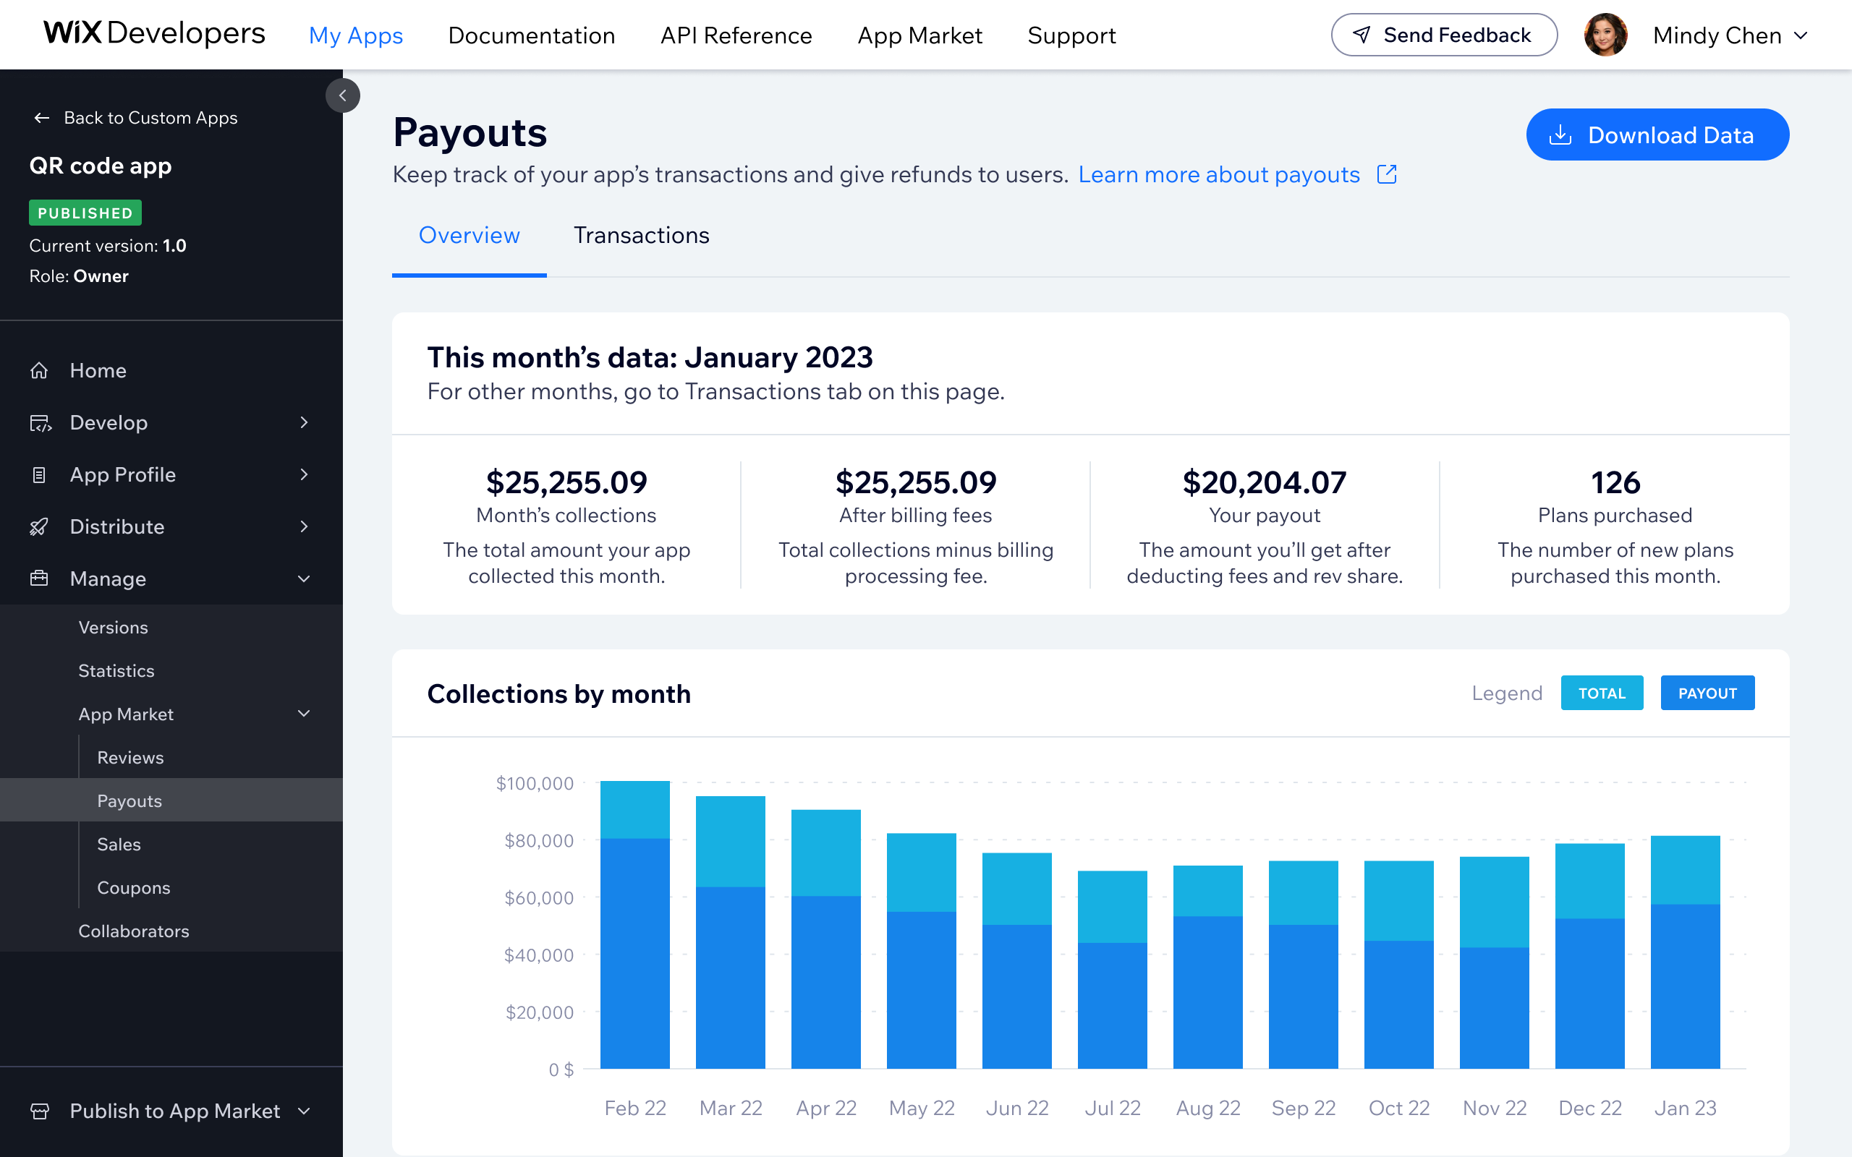
Task: Click the Develop code window icon
Action: pyautogui.click(x=40, y=422)
